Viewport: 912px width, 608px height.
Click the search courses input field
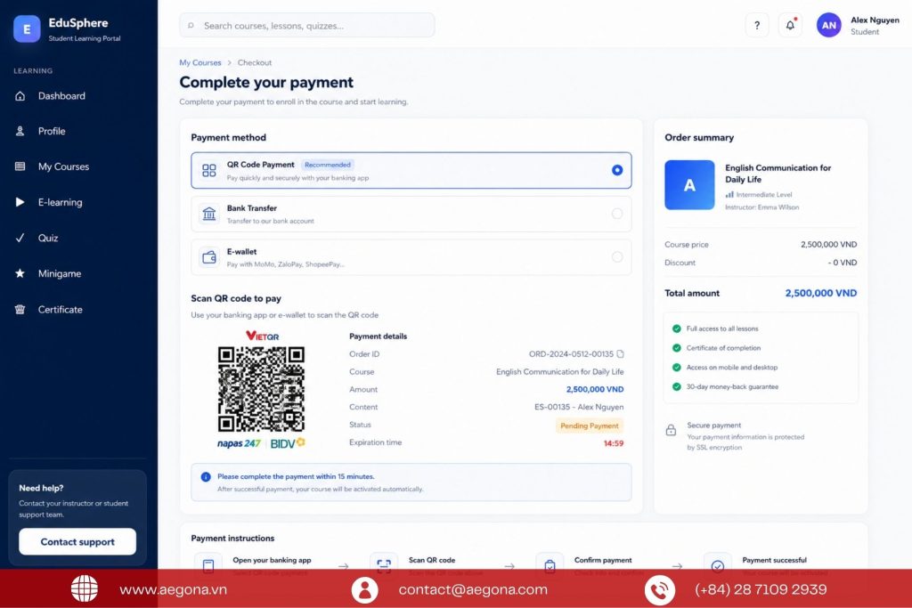[307, 26]
